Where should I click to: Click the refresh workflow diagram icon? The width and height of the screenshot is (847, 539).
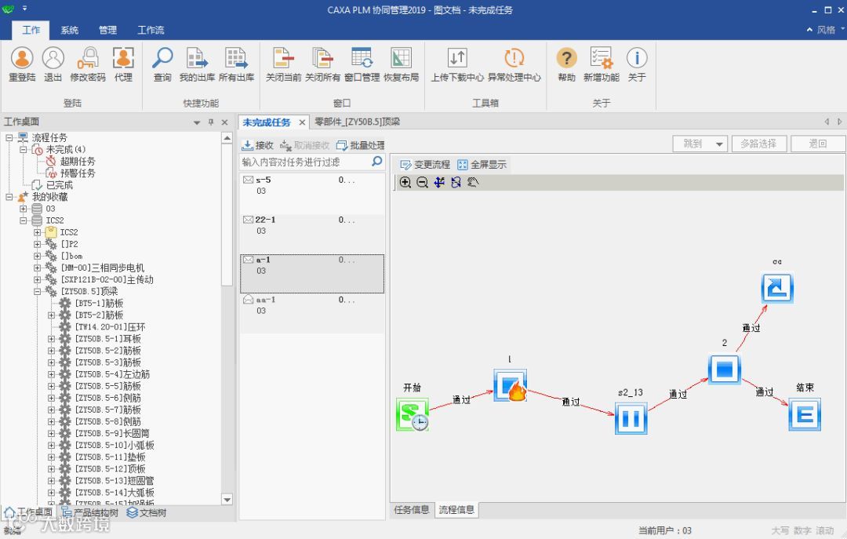pyautogui.click(x=456, y=182)
